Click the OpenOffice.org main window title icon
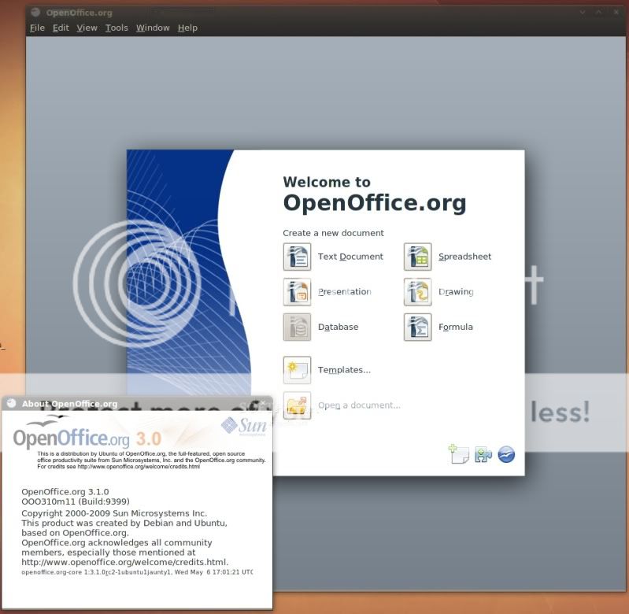 35,12
